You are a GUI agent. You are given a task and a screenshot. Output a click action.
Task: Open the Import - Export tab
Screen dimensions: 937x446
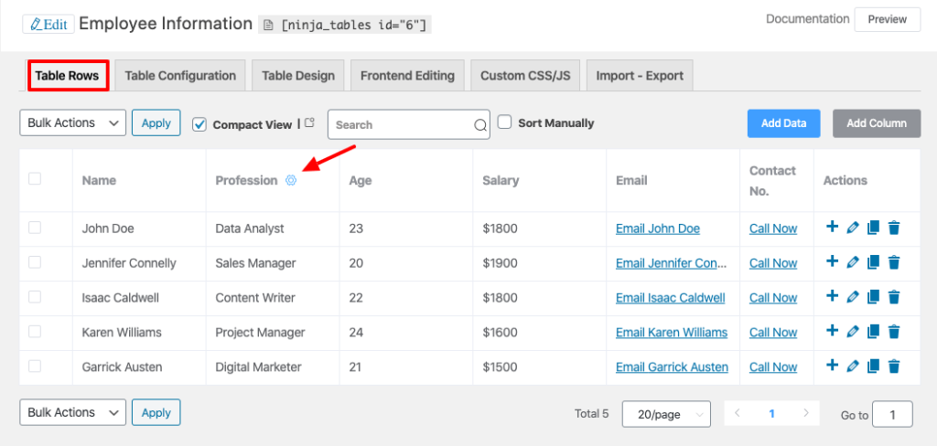point(640,76)
